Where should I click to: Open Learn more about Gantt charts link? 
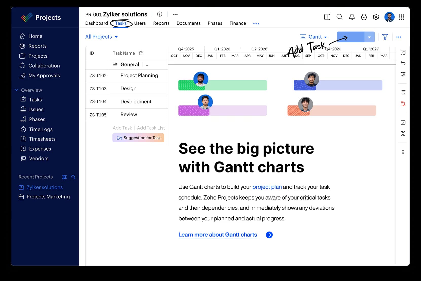coord(218,235)
